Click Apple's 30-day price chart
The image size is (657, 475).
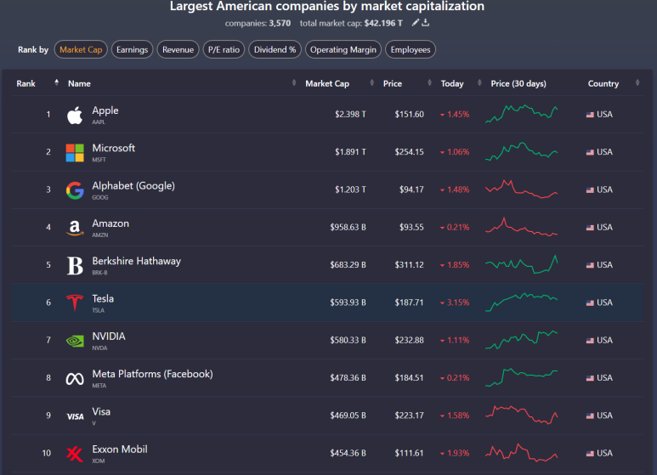pyautogui.click(x=522, y=114)
